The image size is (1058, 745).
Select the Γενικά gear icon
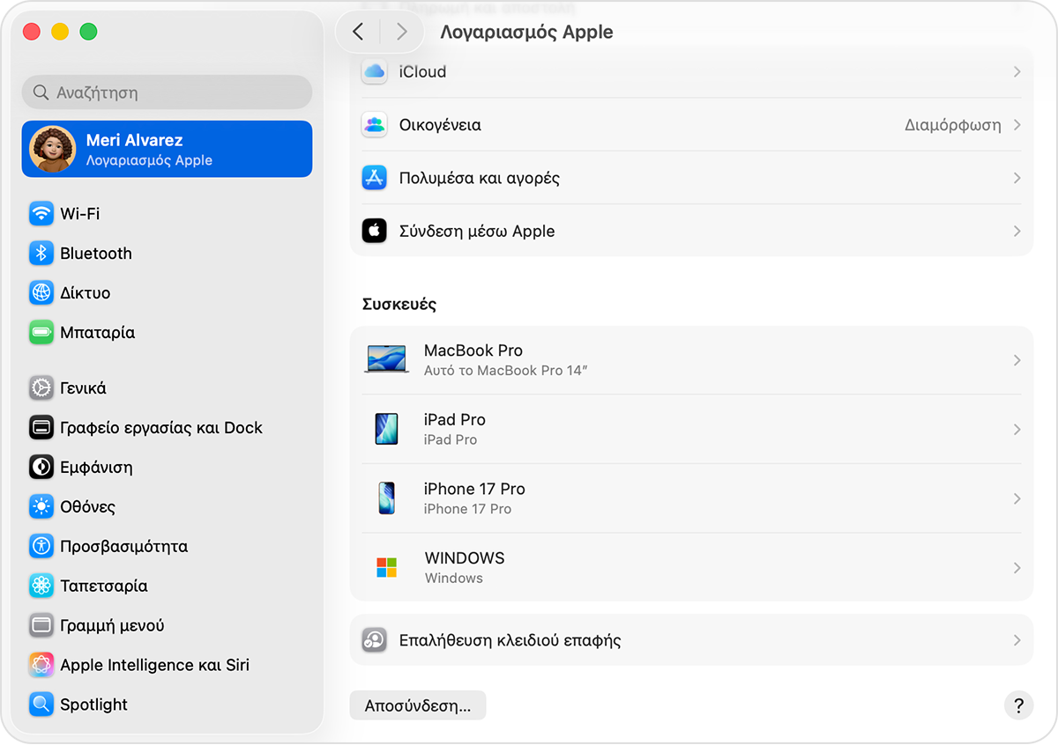coord(41,387)
